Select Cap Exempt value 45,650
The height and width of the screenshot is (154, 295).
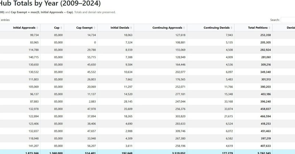pos(91,65)
